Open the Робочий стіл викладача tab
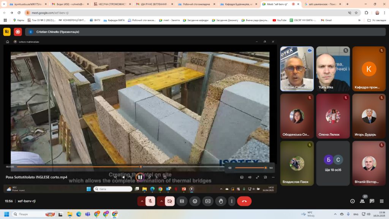The height and width of the screenshot is (219, 389). 196,4
